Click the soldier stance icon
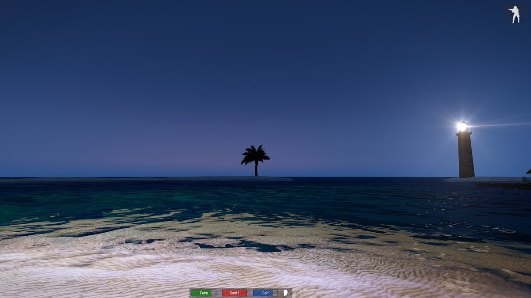Viewport: 531px width, 298px height. point(515,14)
